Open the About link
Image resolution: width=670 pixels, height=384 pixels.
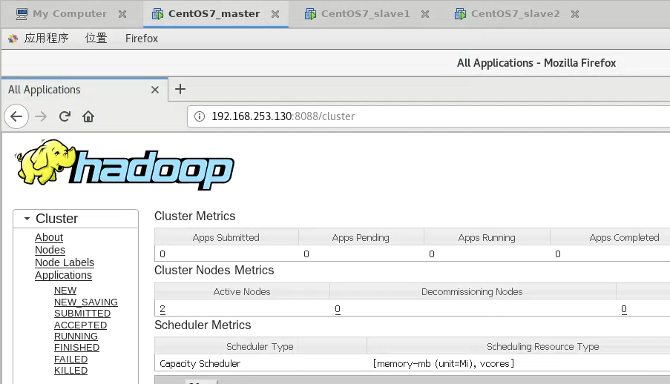point(49,237)
